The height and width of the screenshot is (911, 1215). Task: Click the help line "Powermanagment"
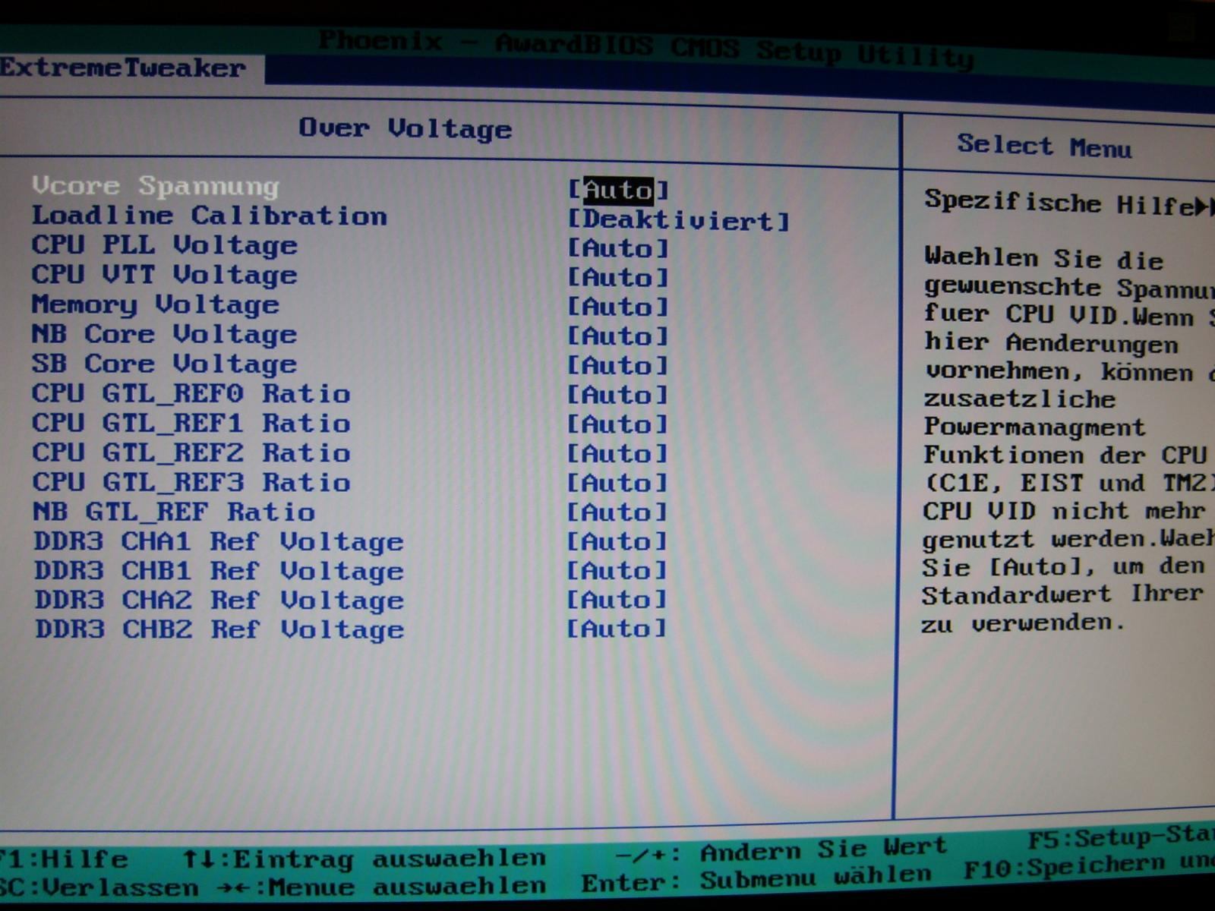[x=1034, y=427]
